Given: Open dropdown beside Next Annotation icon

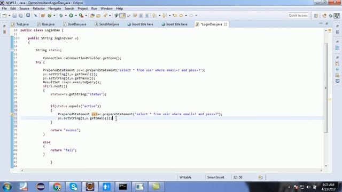Looking at the screenshot, I should pos(159,15).
